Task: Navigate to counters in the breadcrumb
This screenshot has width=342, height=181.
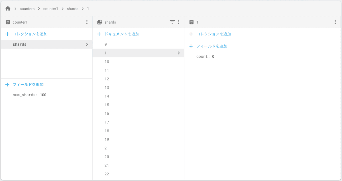Action: pos(27,9)
